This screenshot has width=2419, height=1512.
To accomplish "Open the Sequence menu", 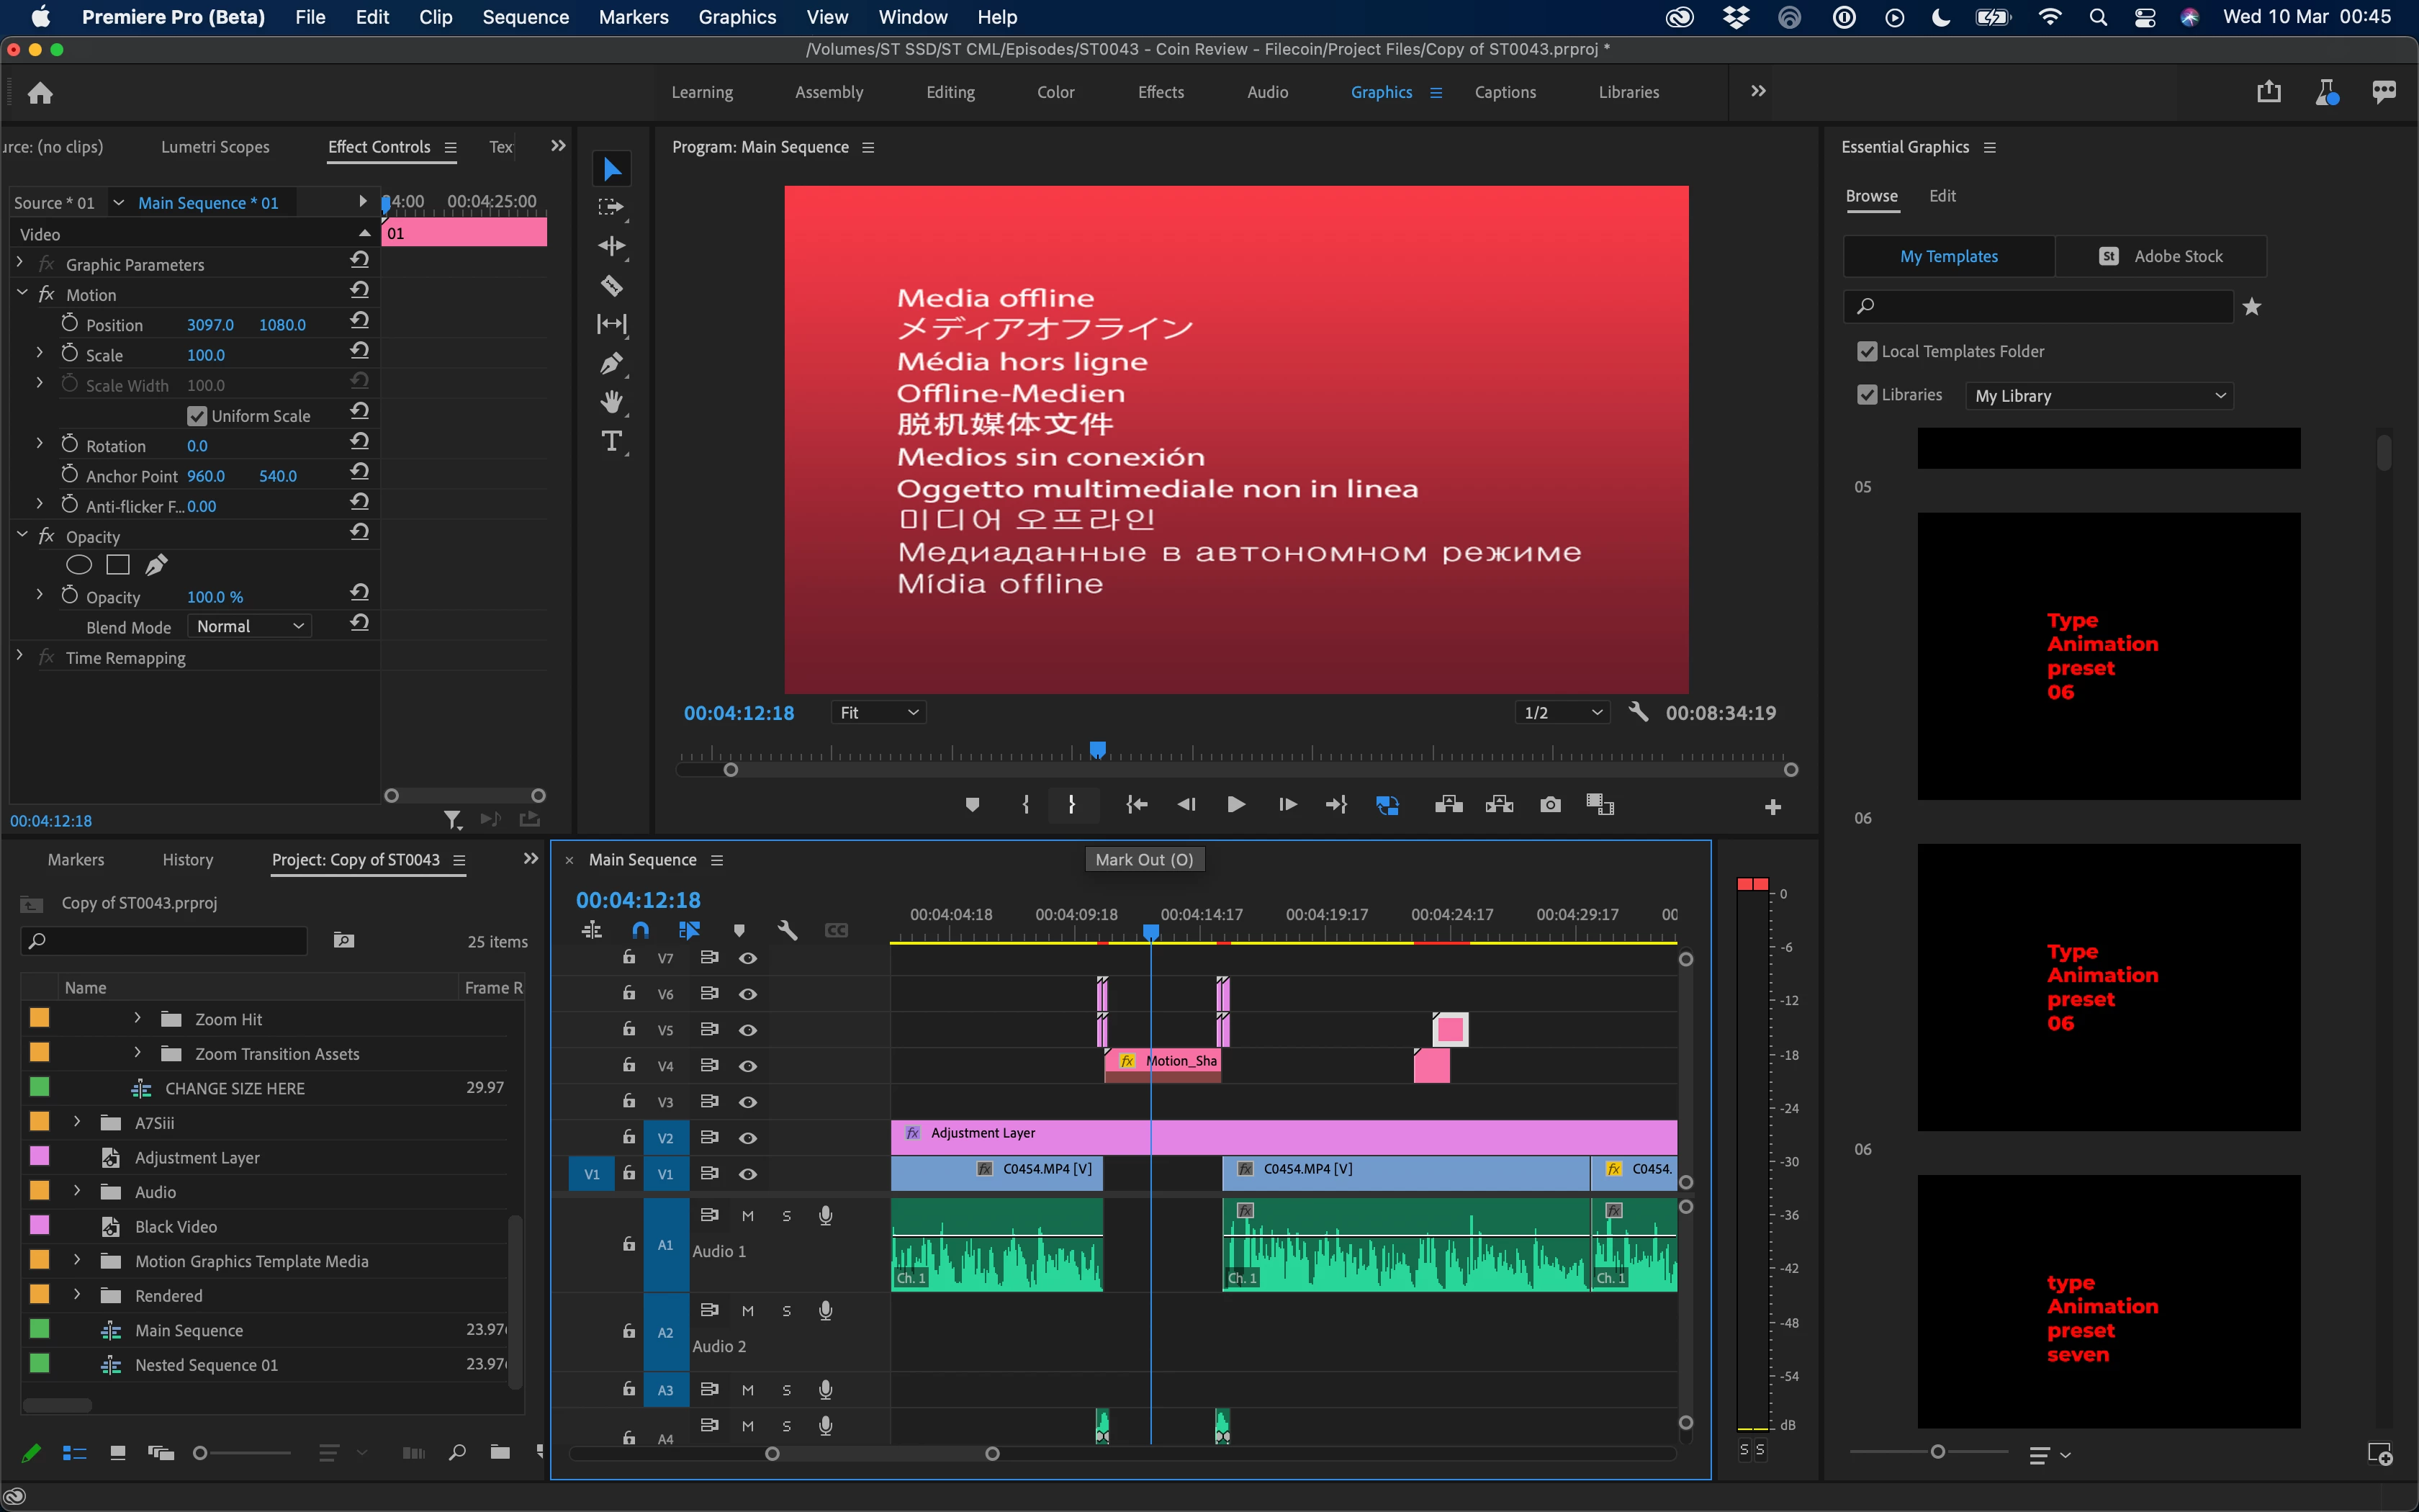I will pyautogui.click(x=525, y=17).
